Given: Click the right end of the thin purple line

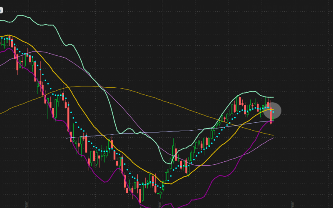Looking at the screenshot, I should [273, 138].
